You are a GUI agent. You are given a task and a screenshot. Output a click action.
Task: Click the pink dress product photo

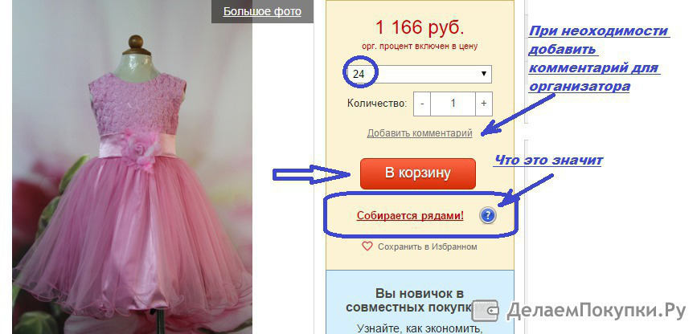coord(133,167)
